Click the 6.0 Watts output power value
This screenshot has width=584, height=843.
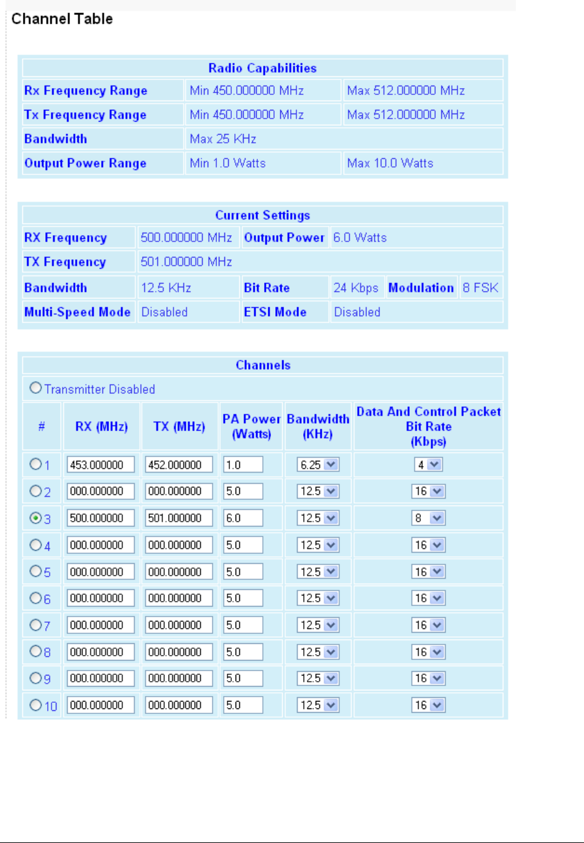click(x=360, y=238)
